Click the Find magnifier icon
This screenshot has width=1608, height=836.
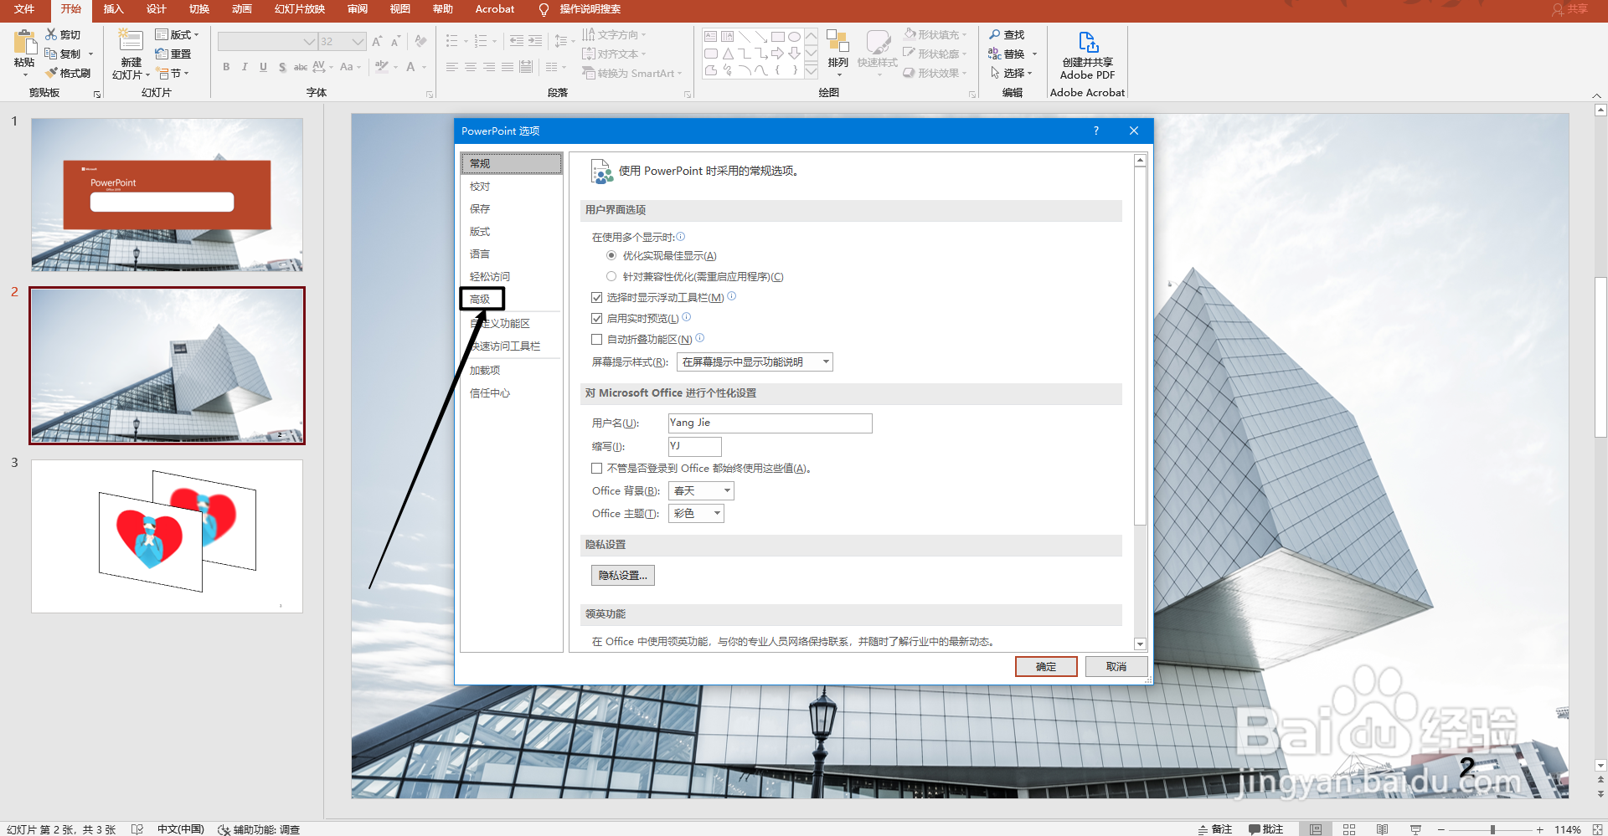pos(995,34)
